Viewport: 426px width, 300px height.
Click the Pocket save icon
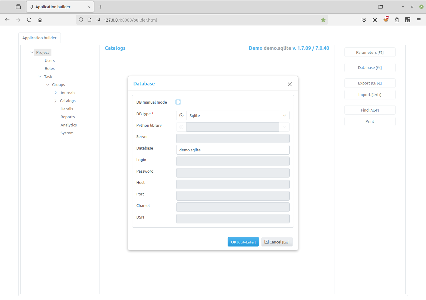click(364, 20)
